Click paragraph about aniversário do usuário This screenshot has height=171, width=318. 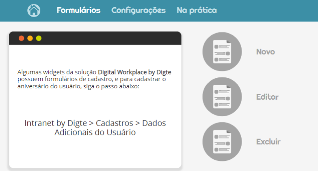(94, 79)
